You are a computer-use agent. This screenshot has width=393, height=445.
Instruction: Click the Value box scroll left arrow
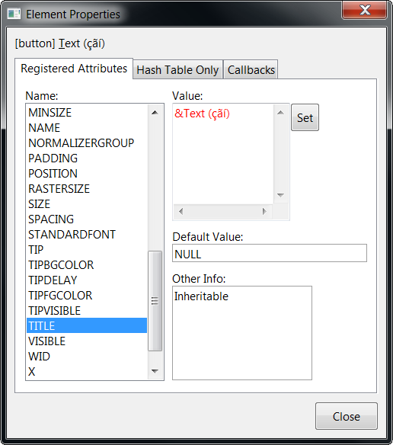click(181, 211)
